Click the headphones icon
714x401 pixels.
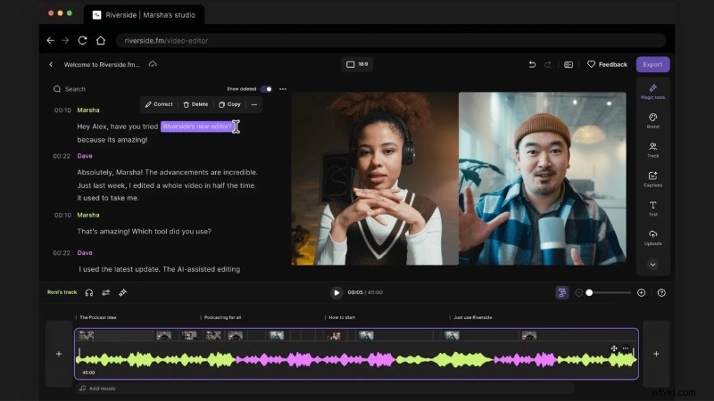pyautogui.click(x=89, y=293)
